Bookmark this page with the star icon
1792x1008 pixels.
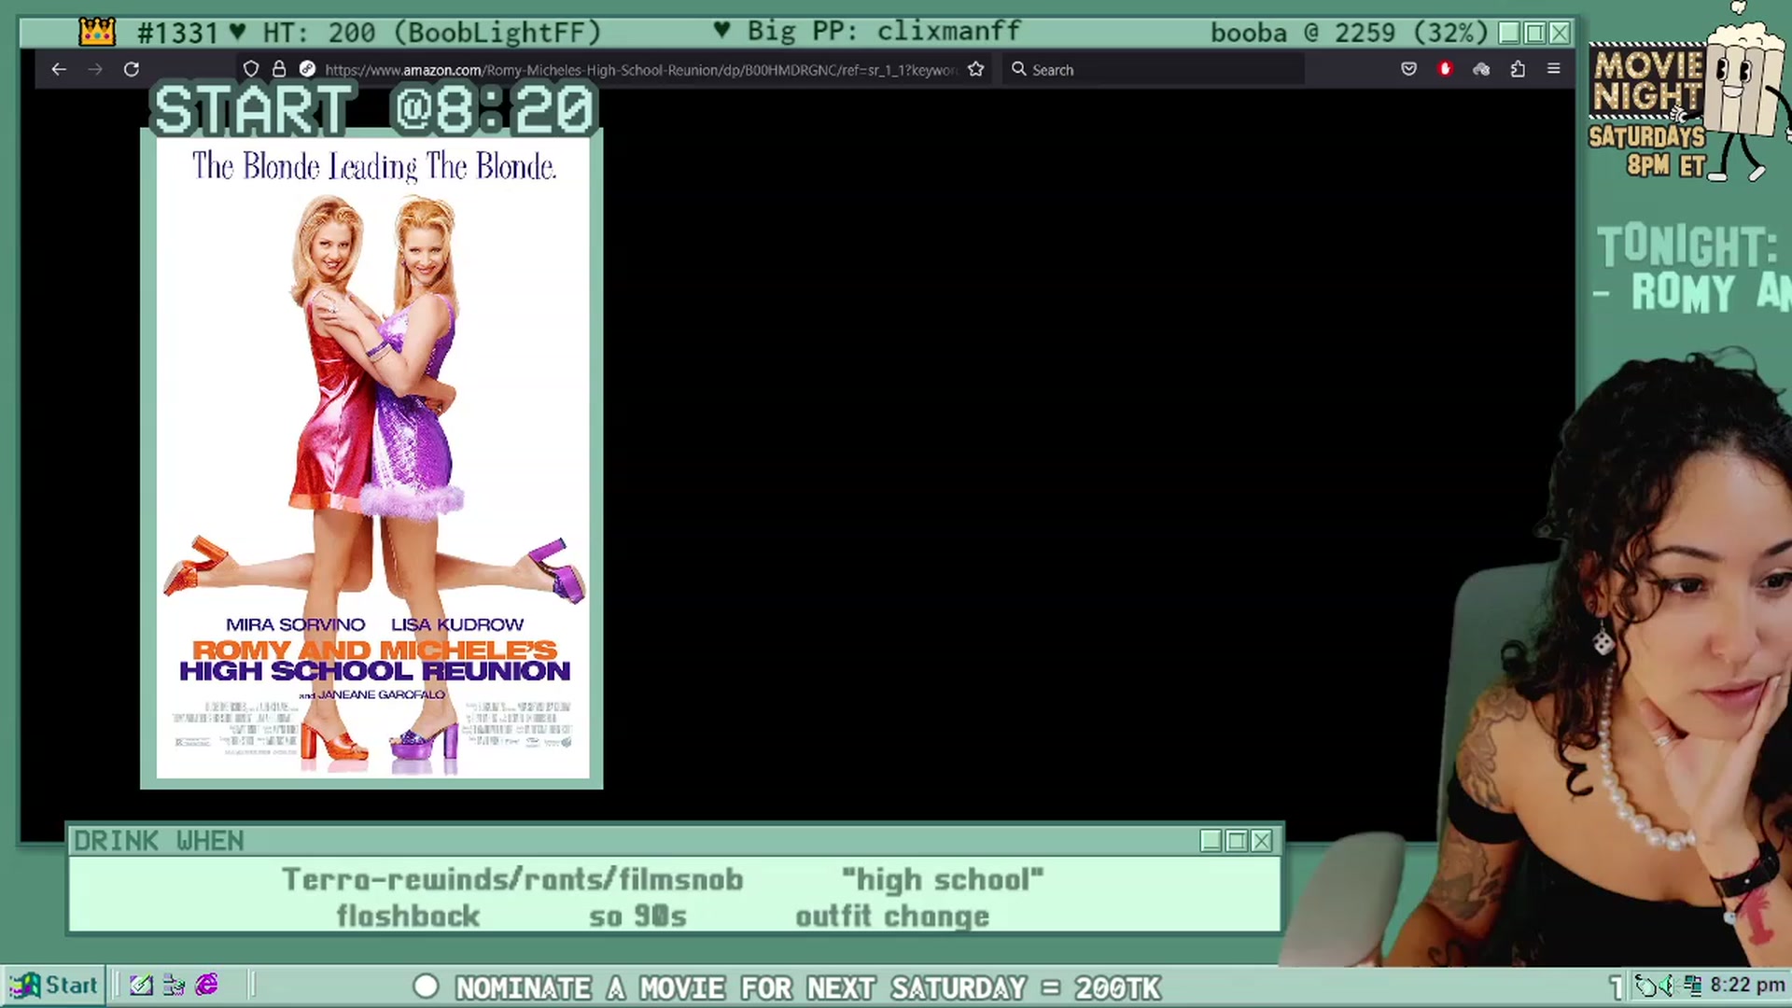pyautogui.click(x=976, y=69)
